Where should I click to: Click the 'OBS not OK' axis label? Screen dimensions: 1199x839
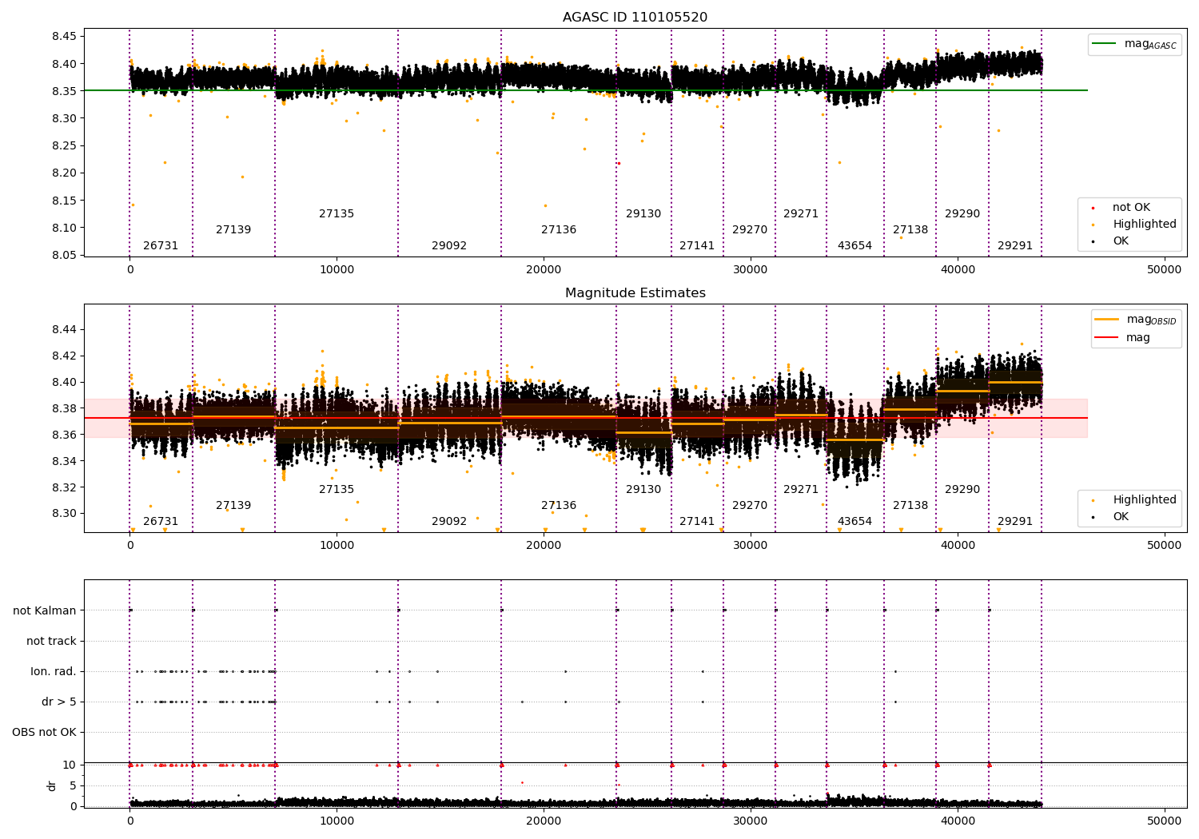pos(45,733)
